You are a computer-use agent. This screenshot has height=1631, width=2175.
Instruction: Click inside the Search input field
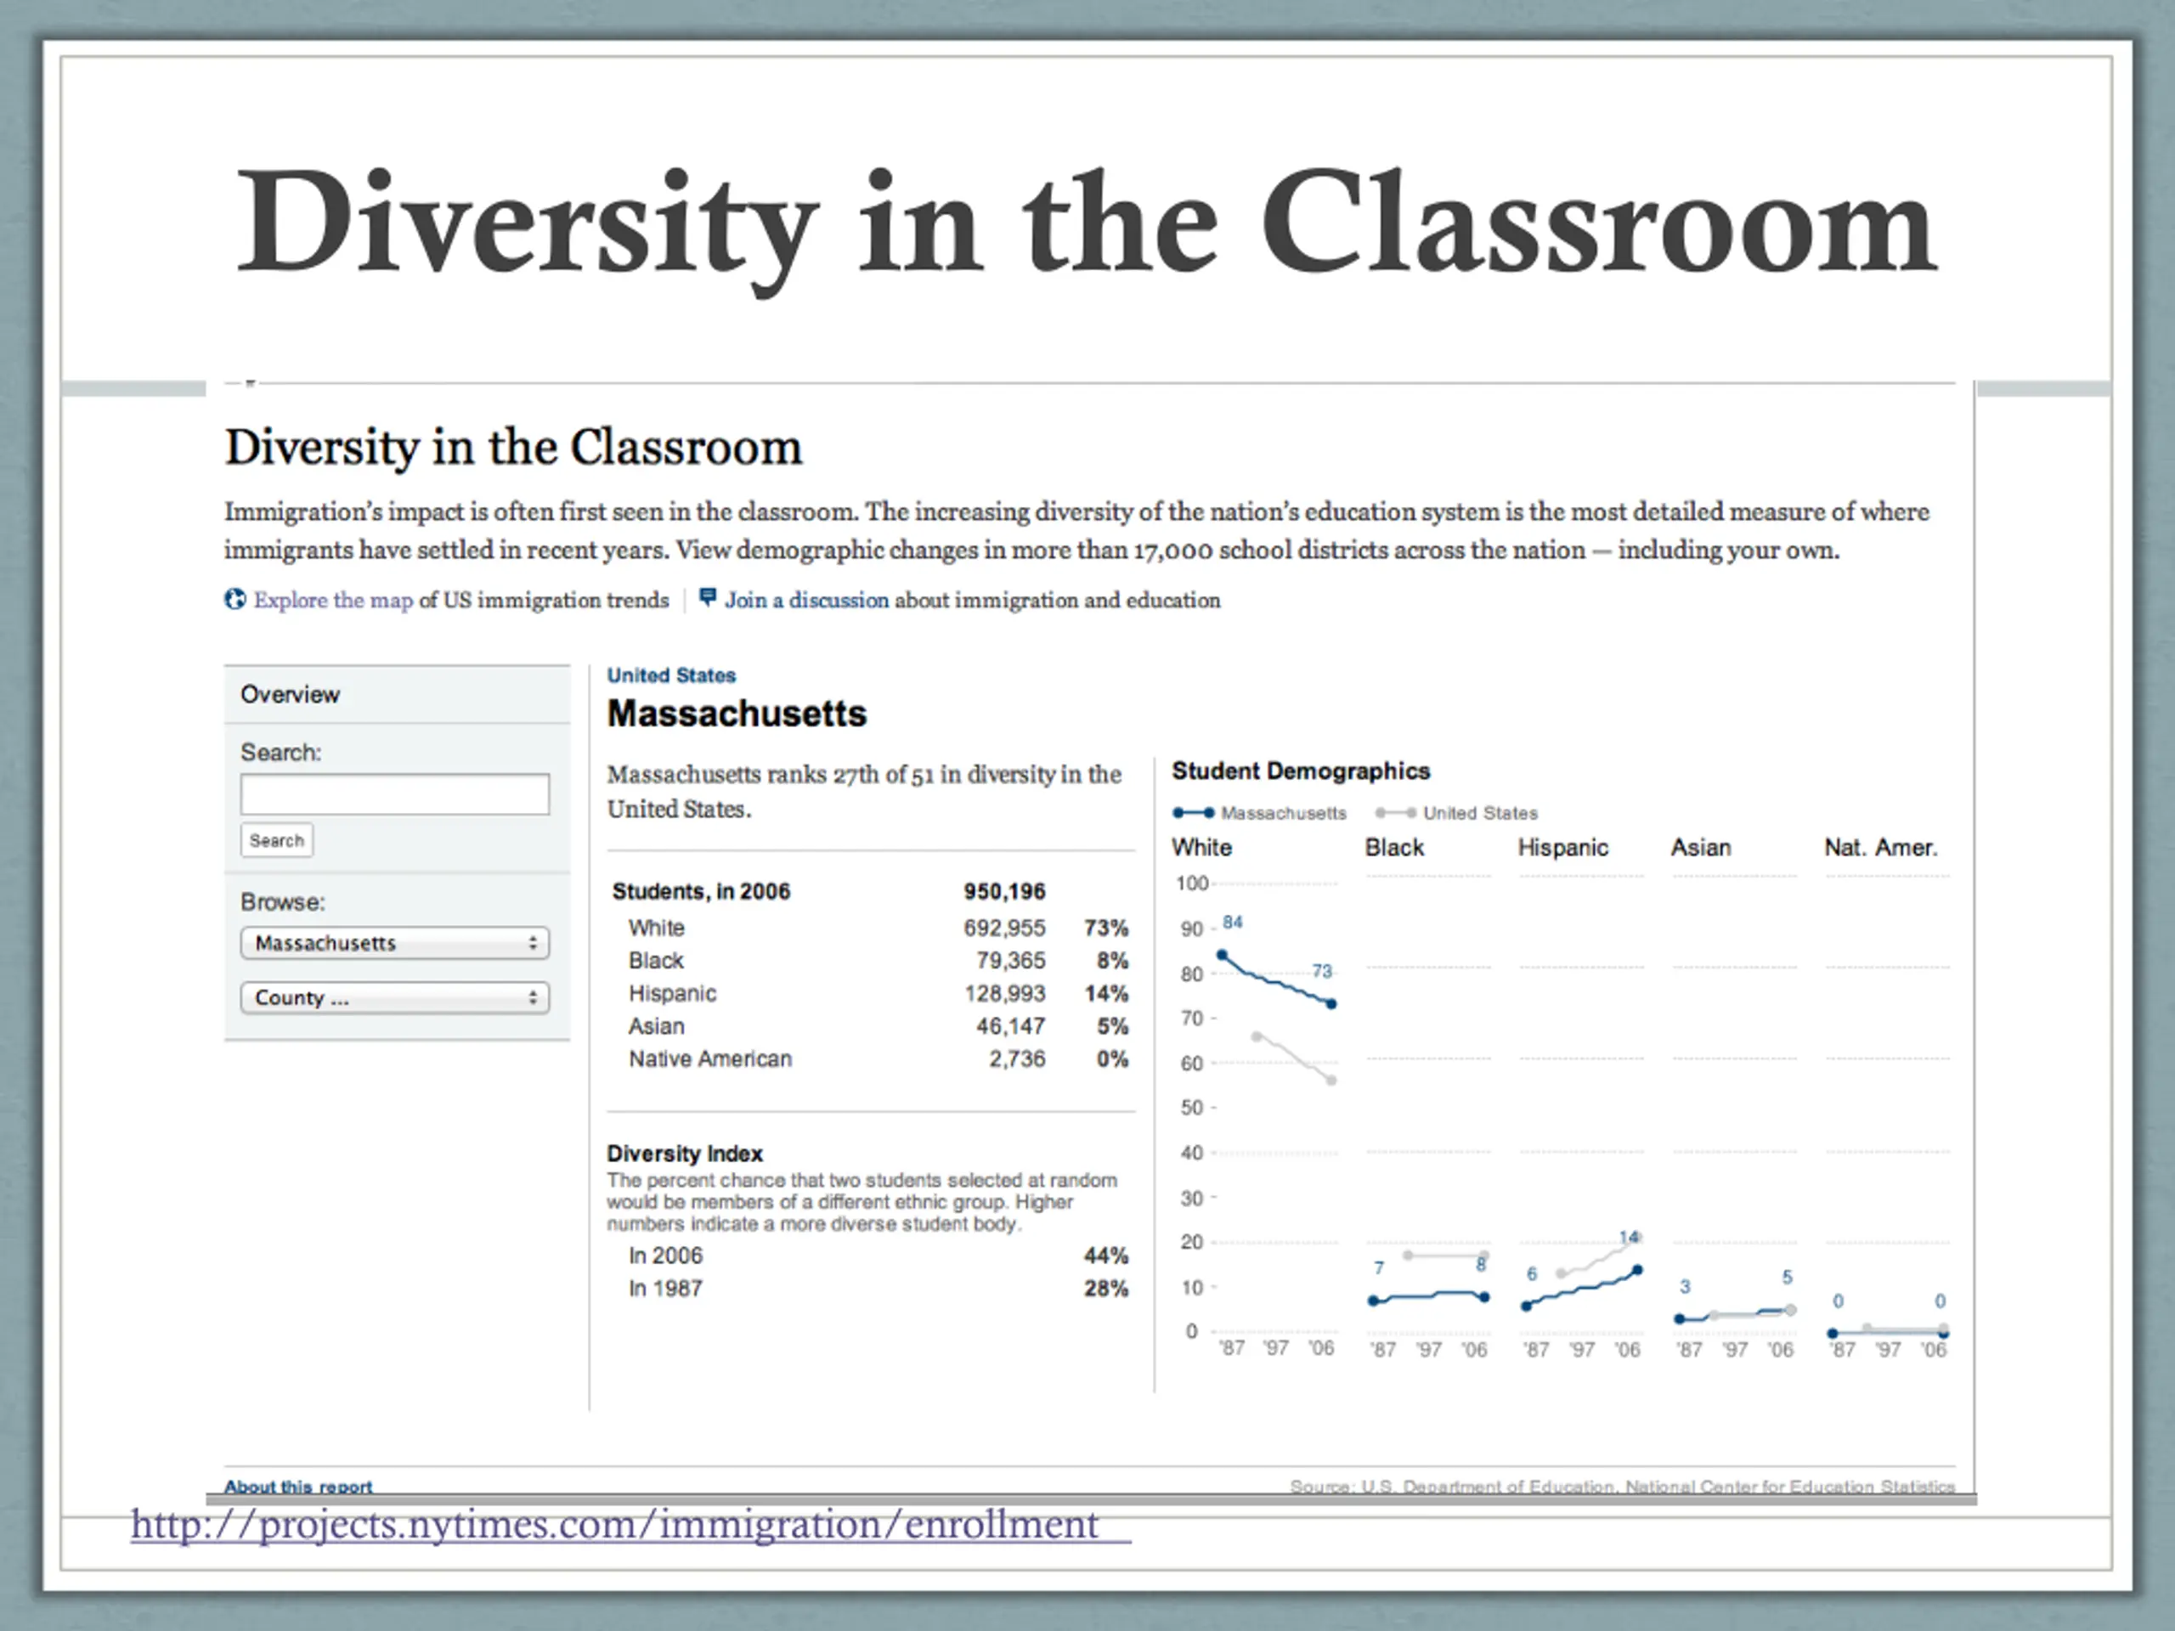(394, 793)
